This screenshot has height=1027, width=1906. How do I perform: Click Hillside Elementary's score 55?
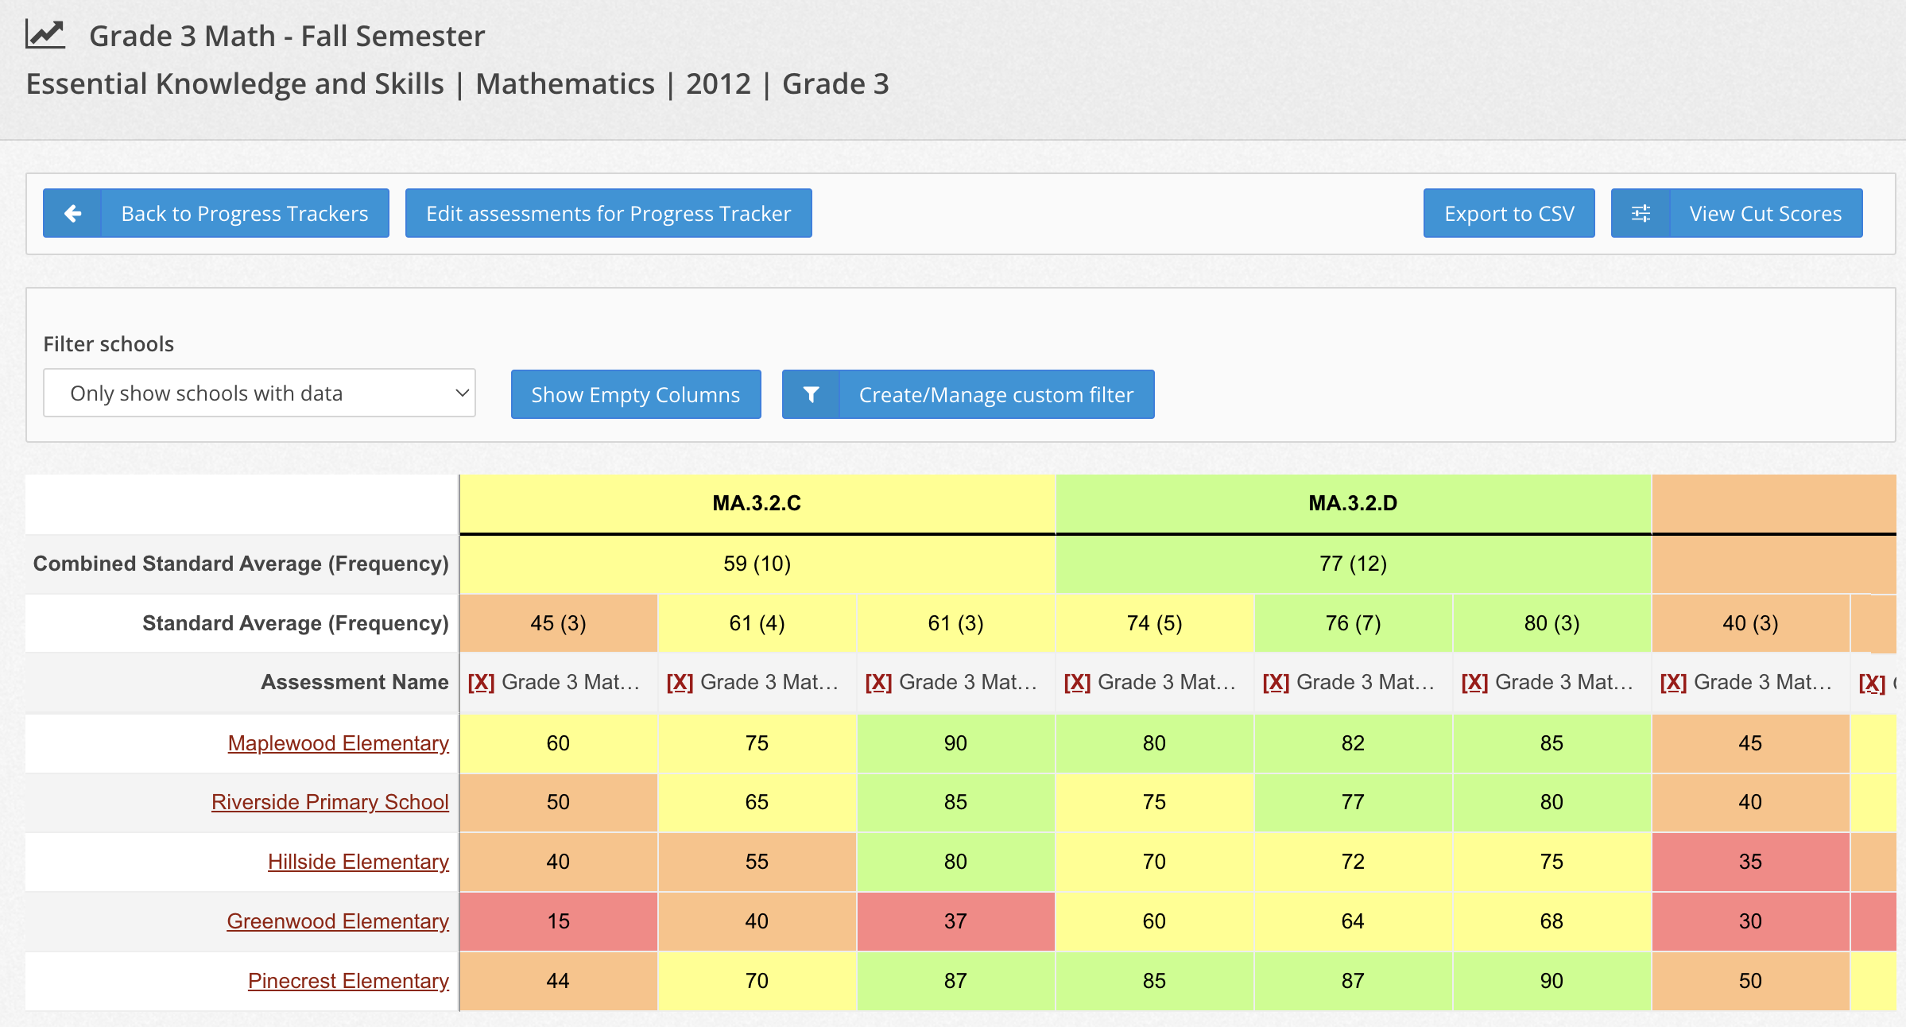[757, 862]
